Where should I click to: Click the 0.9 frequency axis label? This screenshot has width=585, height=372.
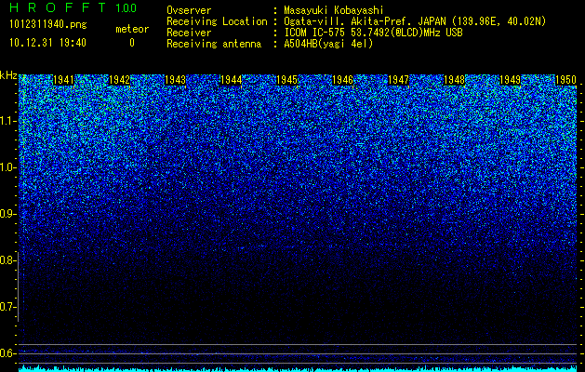pos(8,214)
